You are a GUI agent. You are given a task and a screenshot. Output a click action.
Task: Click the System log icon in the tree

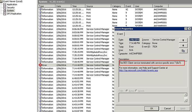pos(5,11)
